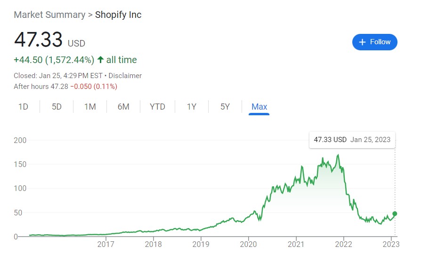
Task: Follow the Shopify Inc stock
Action: [x=374, y=42]
